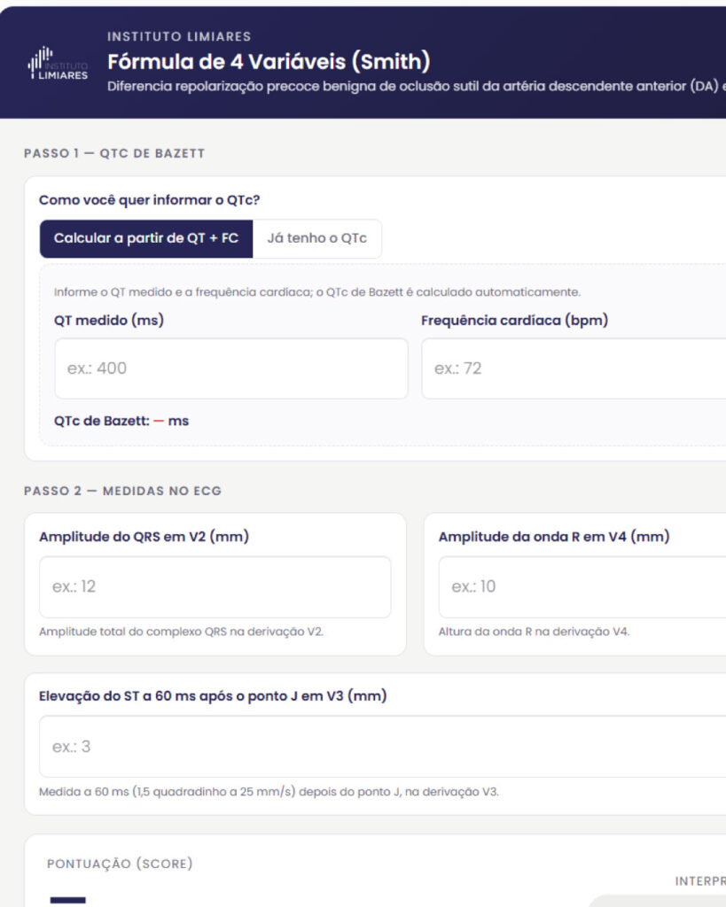The image size is (726, 907).
Task: Click the 'INSTITUTO LIMIARES' header text
Action: coord(179,36)
